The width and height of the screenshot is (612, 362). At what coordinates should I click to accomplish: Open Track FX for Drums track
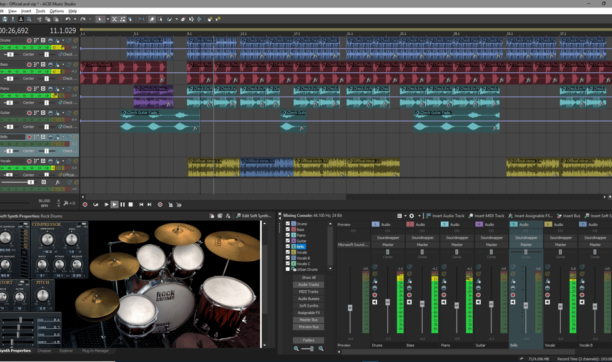57,40
